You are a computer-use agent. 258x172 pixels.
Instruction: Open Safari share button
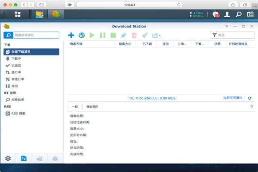tap(233, 5)
